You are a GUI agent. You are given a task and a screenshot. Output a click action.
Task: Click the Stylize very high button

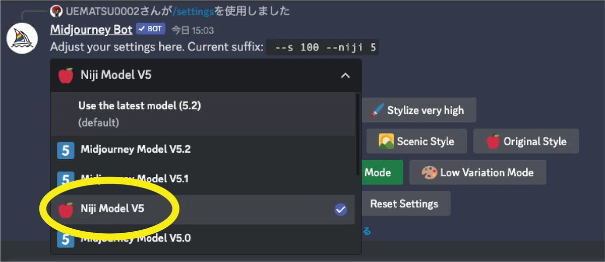click(x=419, y=110)
